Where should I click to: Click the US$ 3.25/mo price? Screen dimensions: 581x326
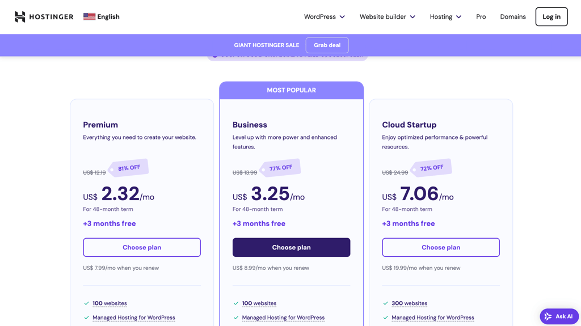tap(268, 194)
